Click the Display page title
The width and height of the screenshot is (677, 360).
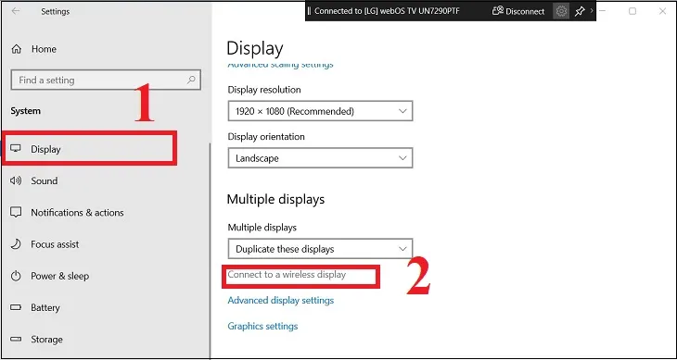pos(255,48)
